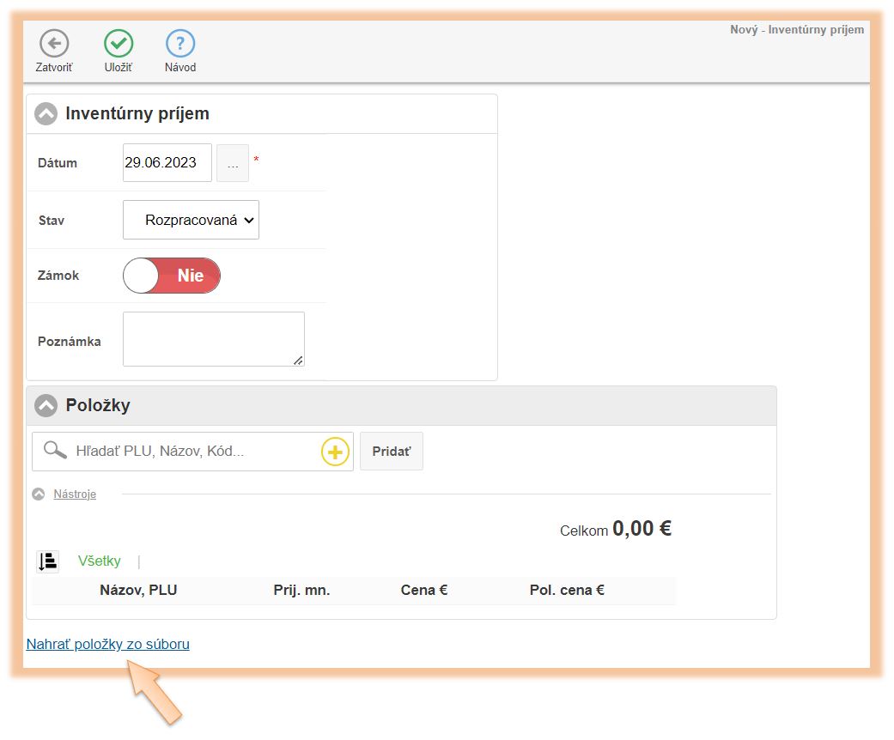
Task: Click the yellow plus icon in search
Action: coord(335,452)
